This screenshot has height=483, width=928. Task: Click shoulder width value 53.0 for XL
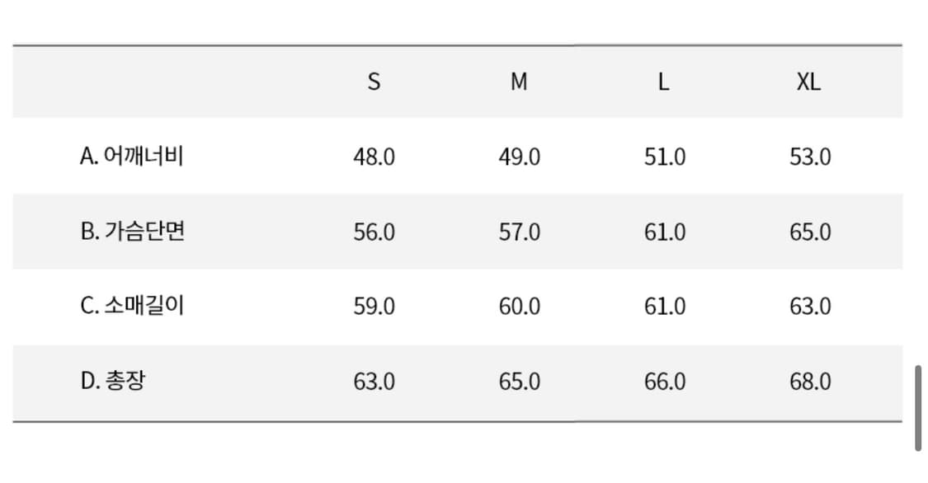tap(810, 157)
